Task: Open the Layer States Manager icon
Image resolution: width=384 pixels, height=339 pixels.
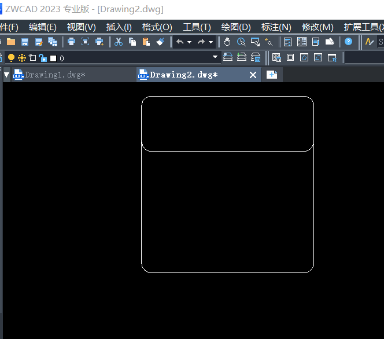Action: [x=256, y=58]
